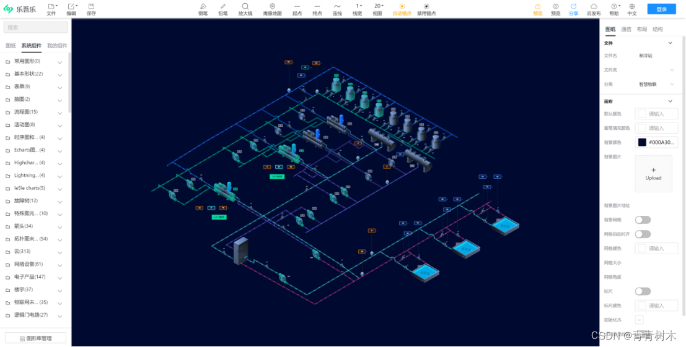Switch to the 系统组件 tab
The height and width of the screenshot is (347, 686).
[32, 45]
